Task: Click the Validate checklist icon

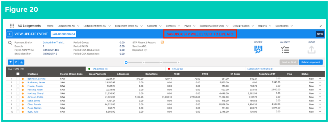Action: [285, 50]
